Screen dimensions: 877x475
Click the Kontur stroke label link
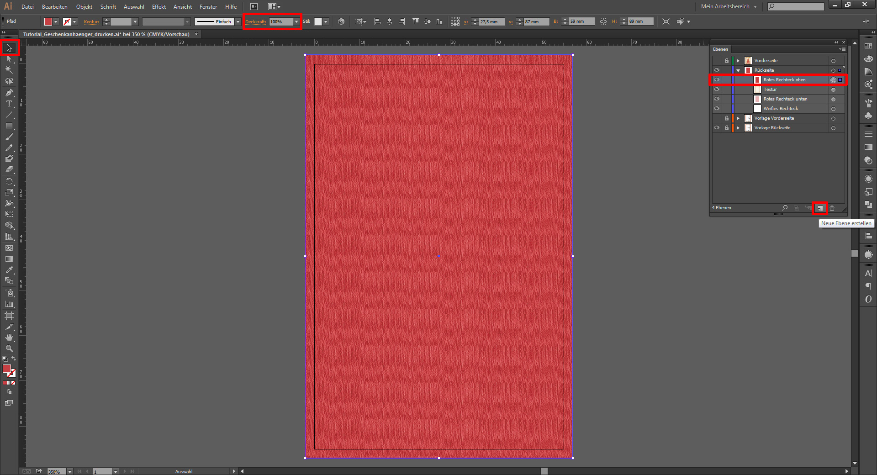click(x=91, y=22)
